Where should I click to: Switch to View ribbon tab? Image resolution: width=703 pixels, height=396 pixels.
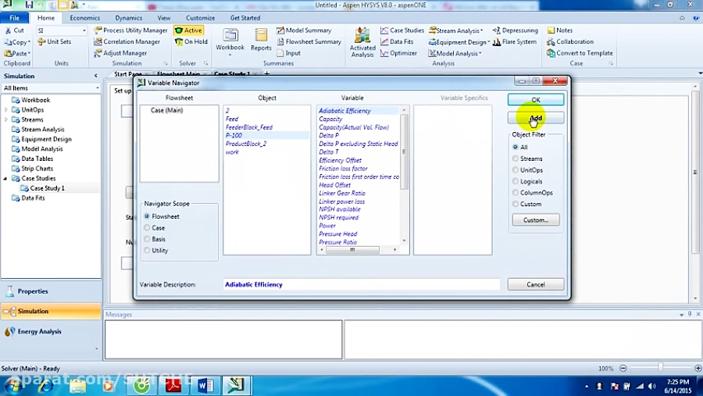coord(164,18)
